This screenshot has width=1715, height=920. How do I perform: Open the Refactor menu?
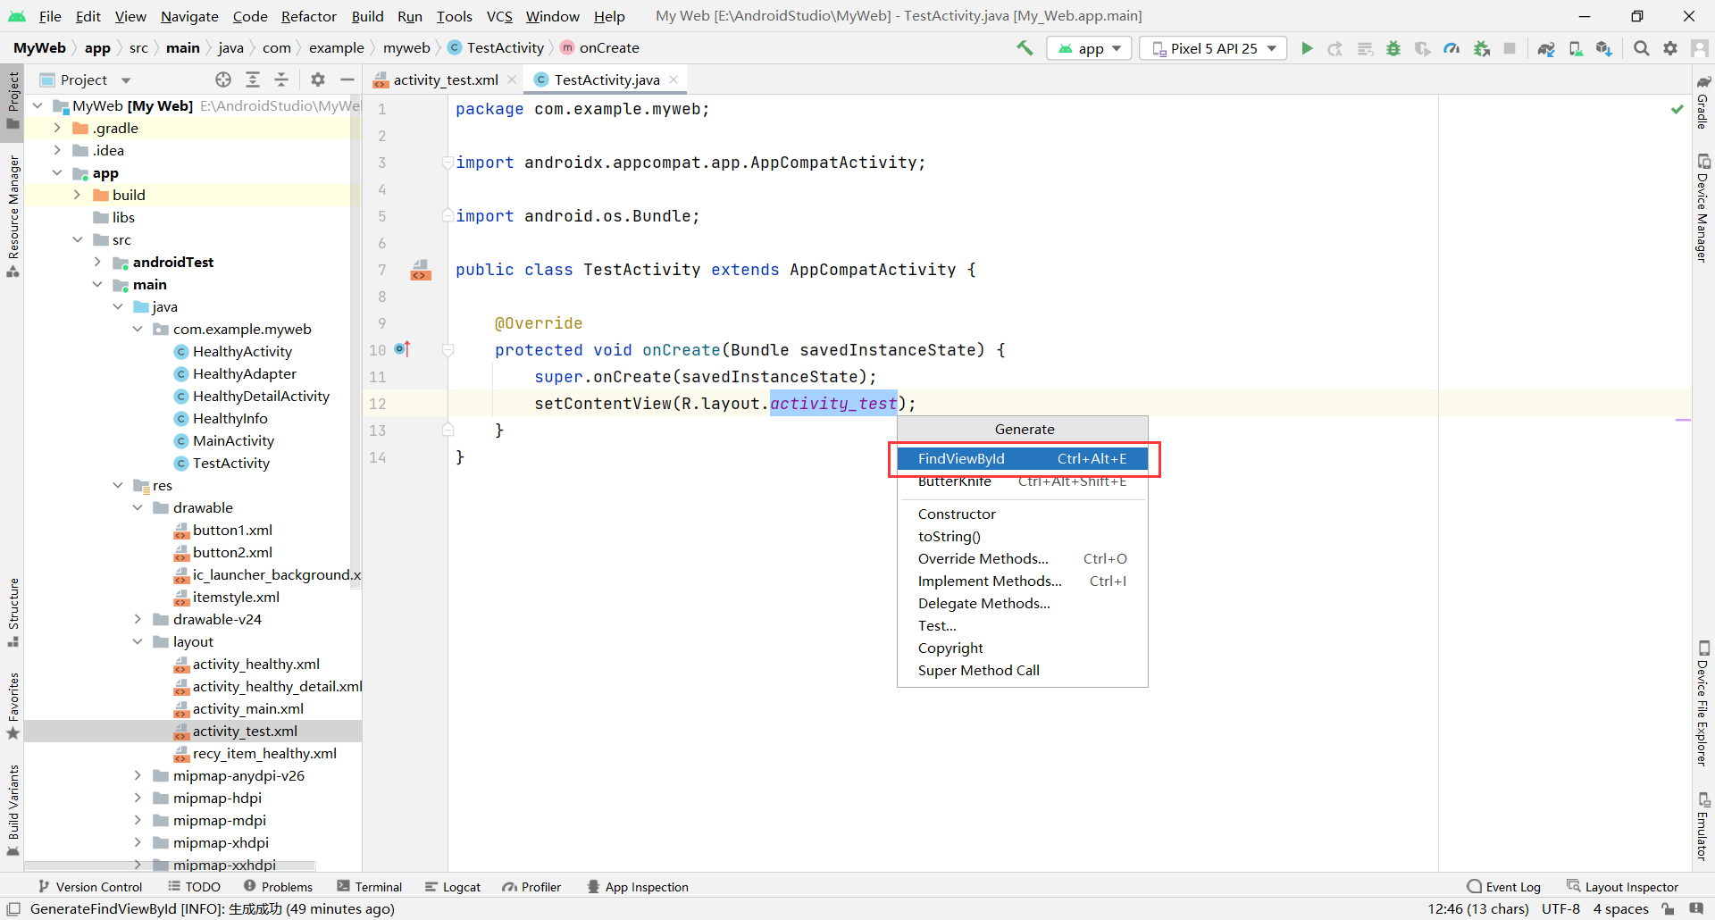point(308,16)
